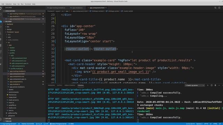The image size is (223, 125).
Task: Open styles.scss in explorer tree
Action: (13, 108)
